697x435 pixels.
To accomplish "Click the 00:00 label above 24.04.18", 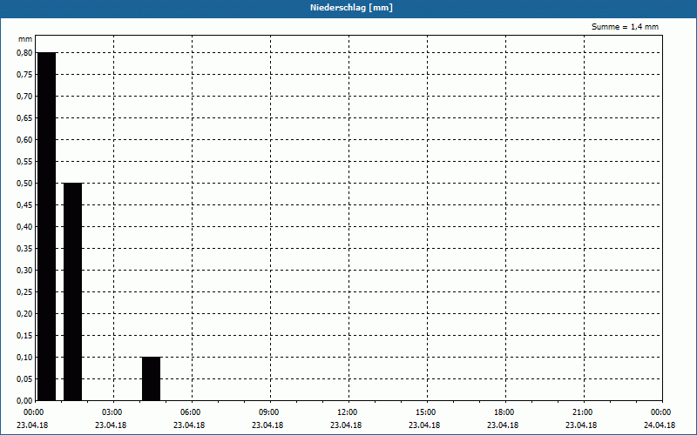I will pyautogui.click(x=661, y=412).
